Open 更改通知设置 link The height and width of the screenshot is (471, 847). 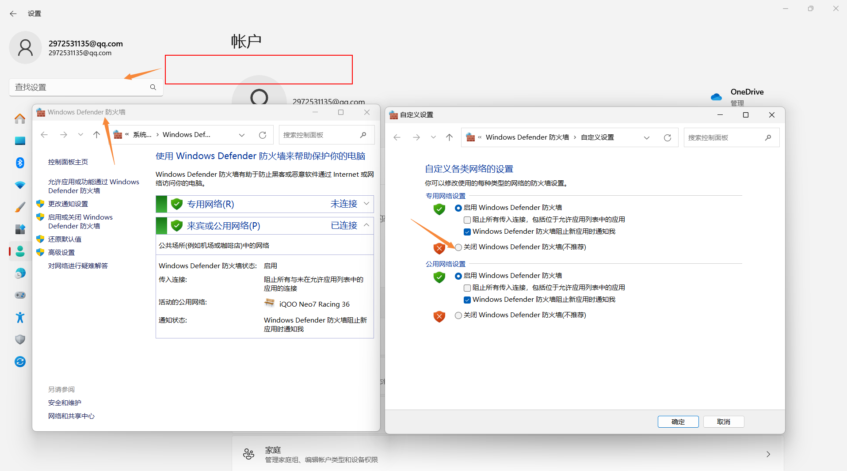[68, 204]
